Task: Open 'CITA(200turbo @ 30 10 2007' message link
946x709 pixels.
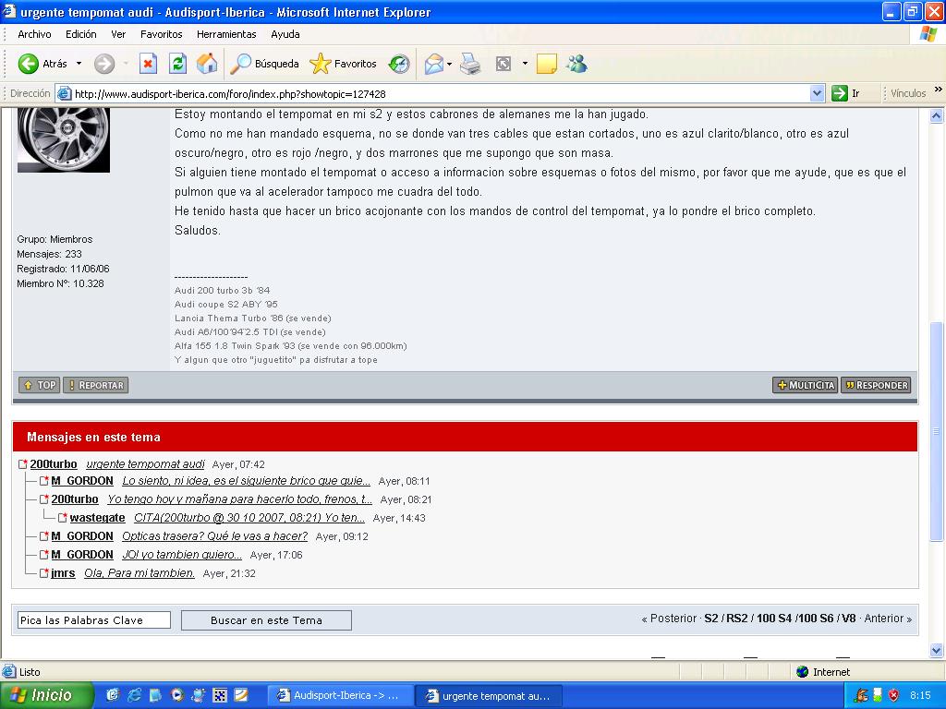Action: point(249,517)
